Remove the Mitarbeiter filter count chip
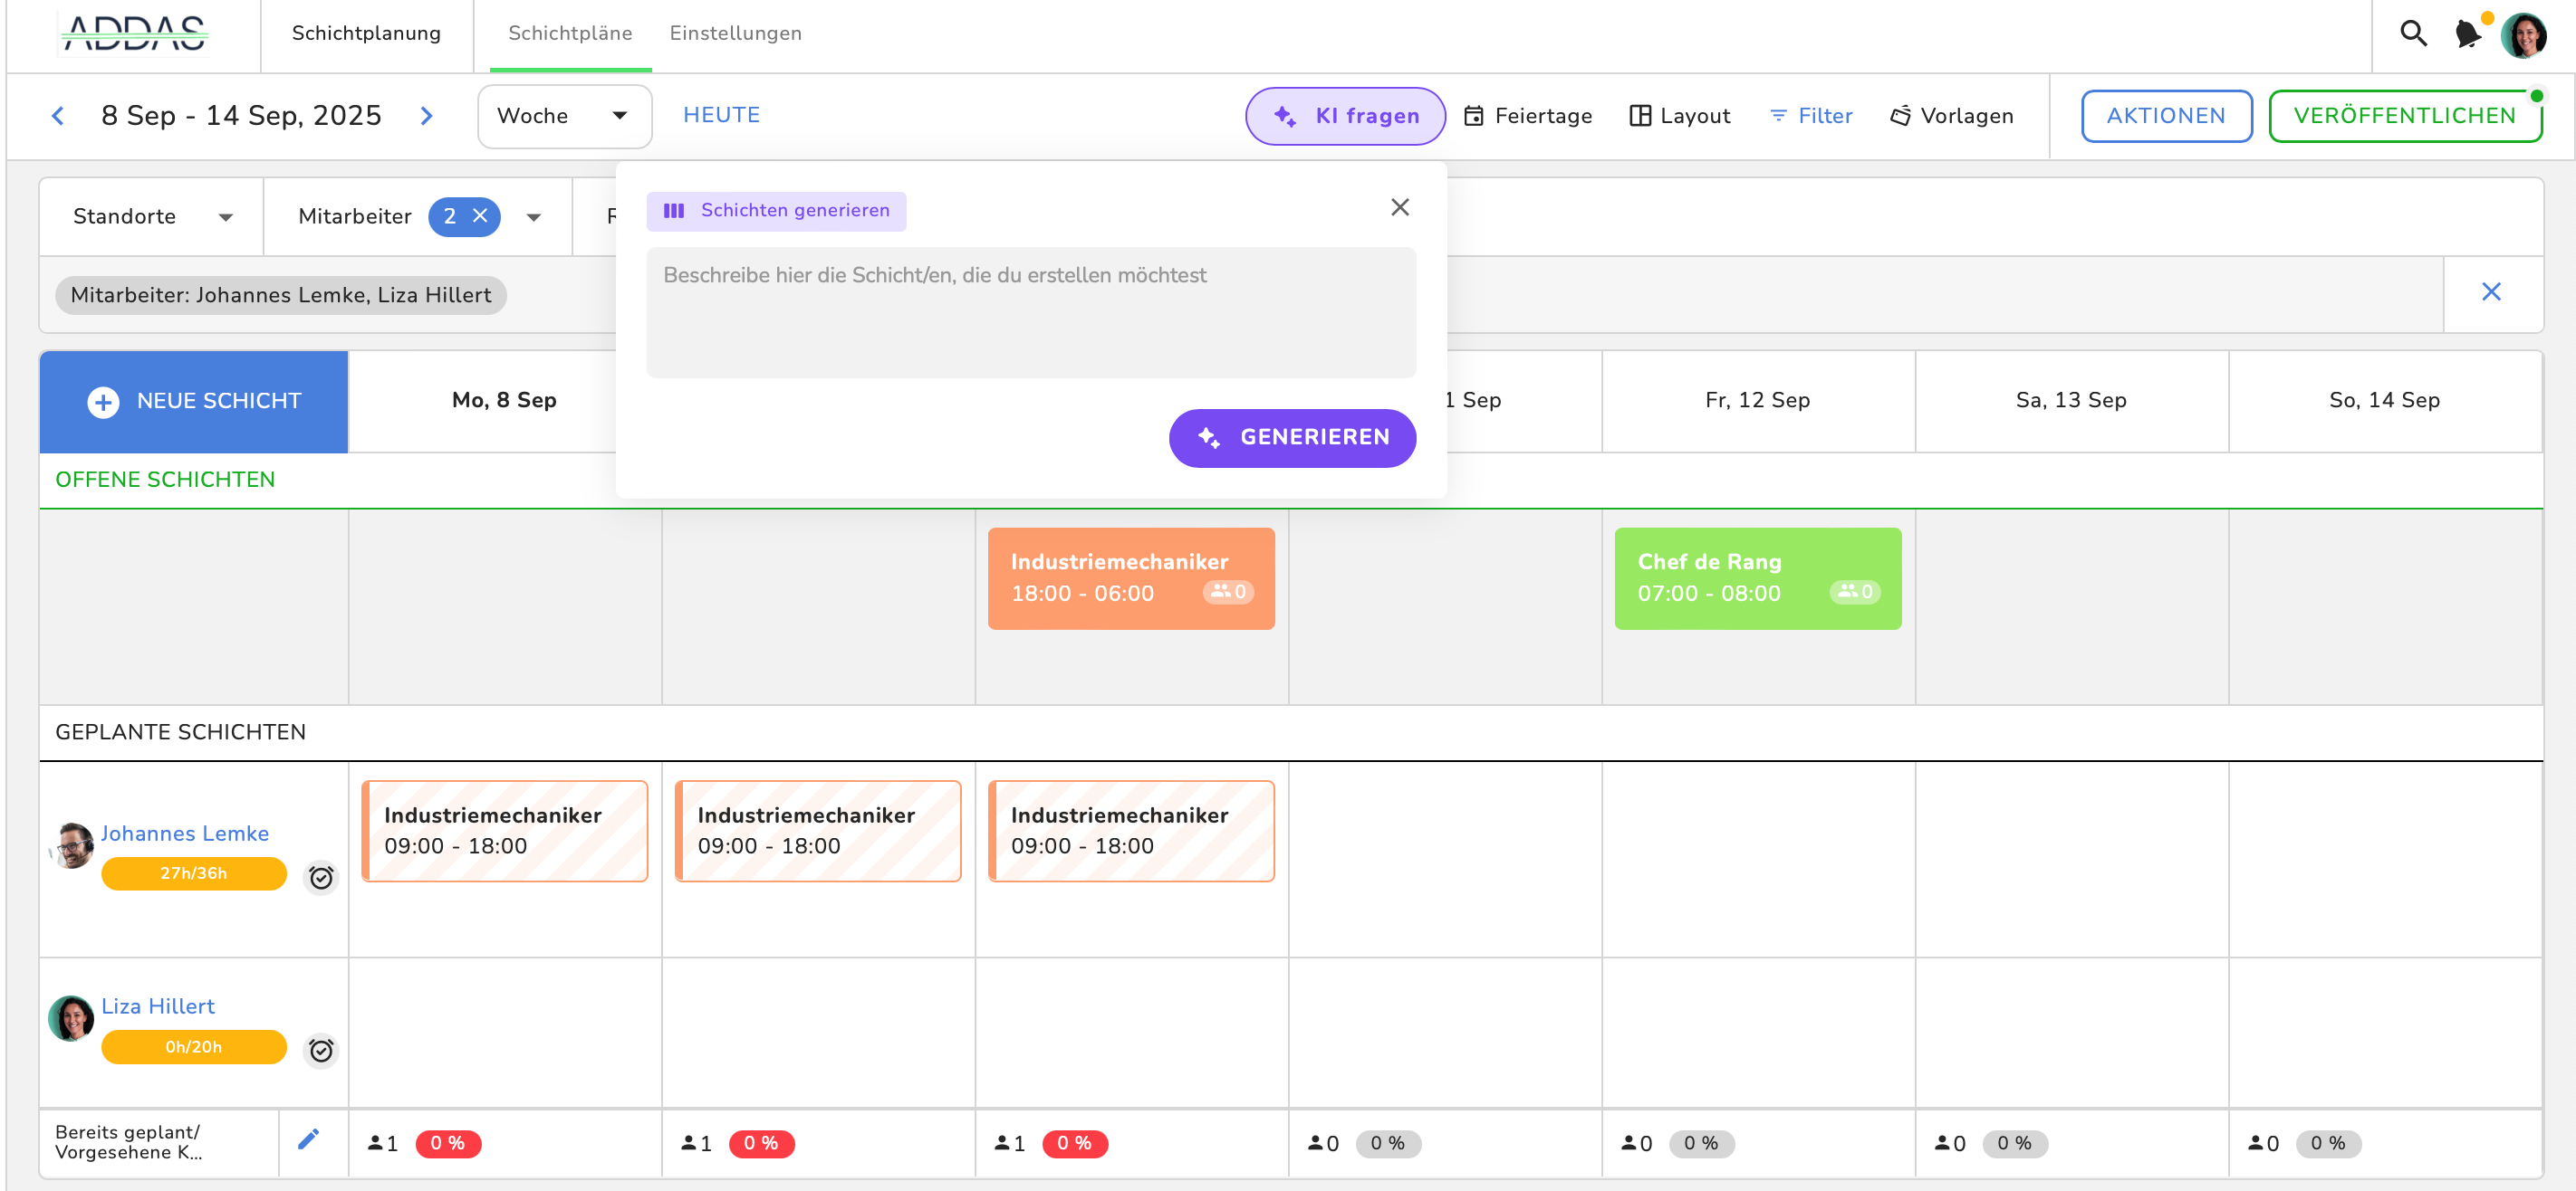The image size is (2576, 1191). (480, 215)
